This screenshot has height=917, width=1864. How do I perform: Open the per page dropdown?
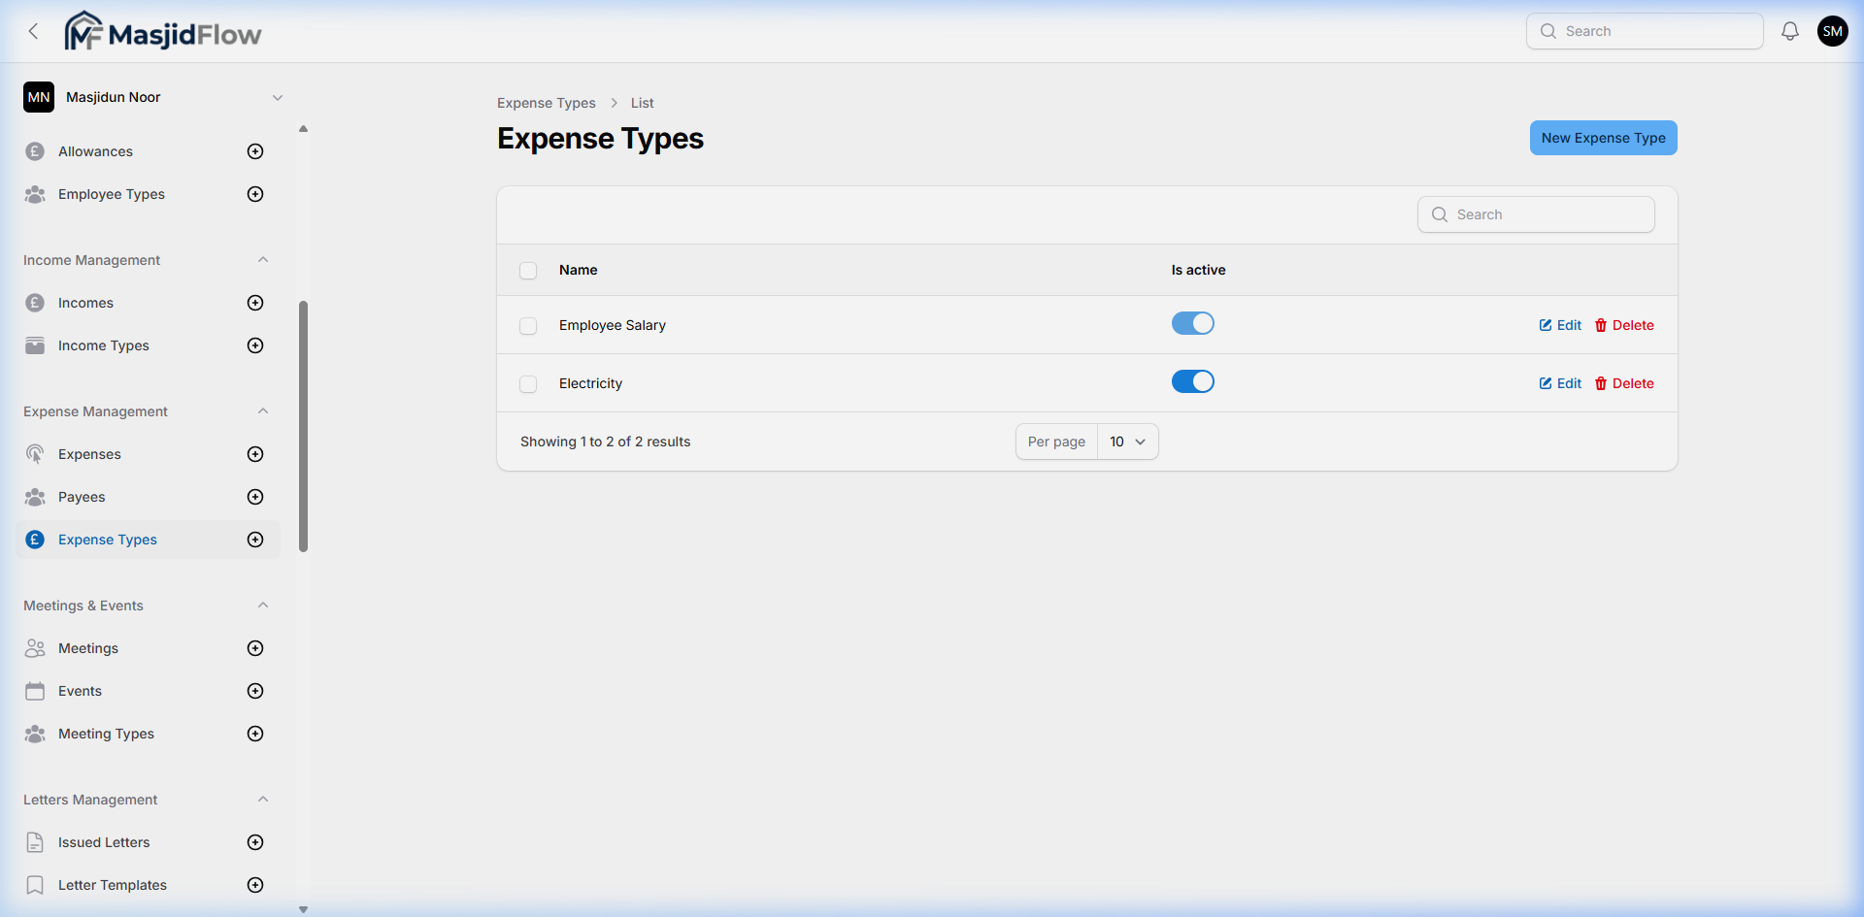tap(1126, 442)
